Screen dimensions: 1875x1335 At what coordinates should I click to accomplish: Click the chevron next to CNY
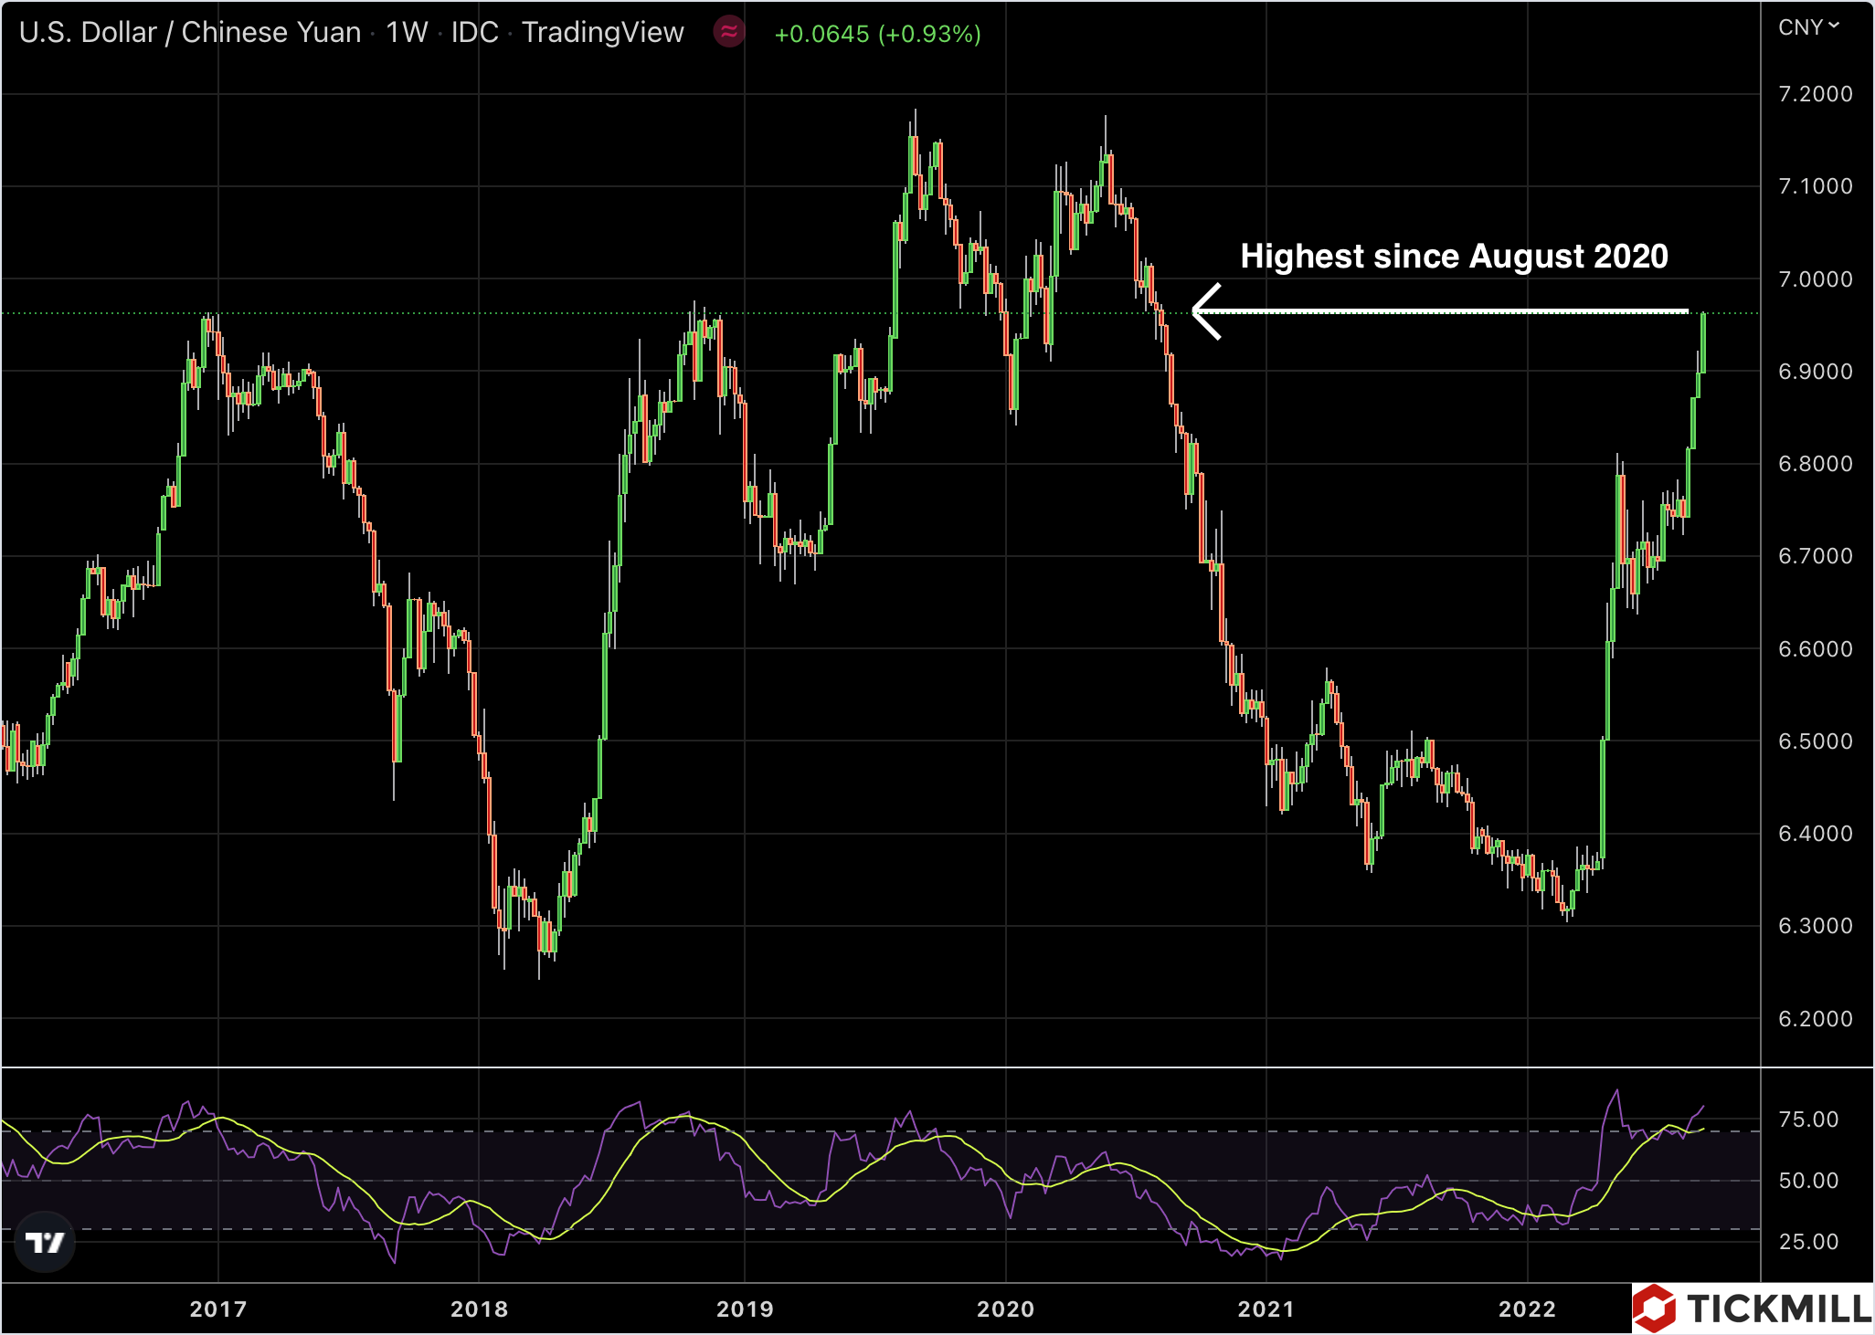click(1834, 26)
